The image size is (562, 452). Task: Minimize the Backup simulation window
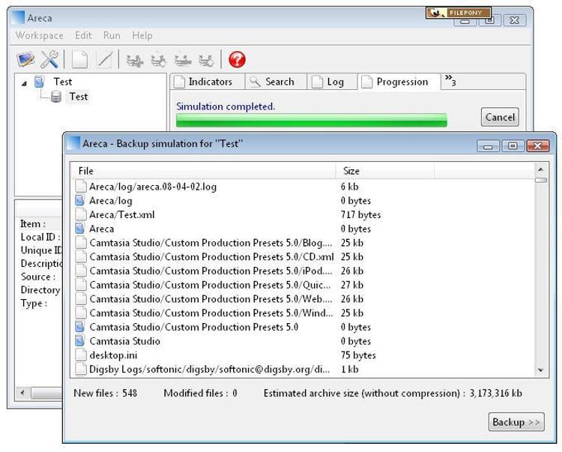tap(488, 146)
